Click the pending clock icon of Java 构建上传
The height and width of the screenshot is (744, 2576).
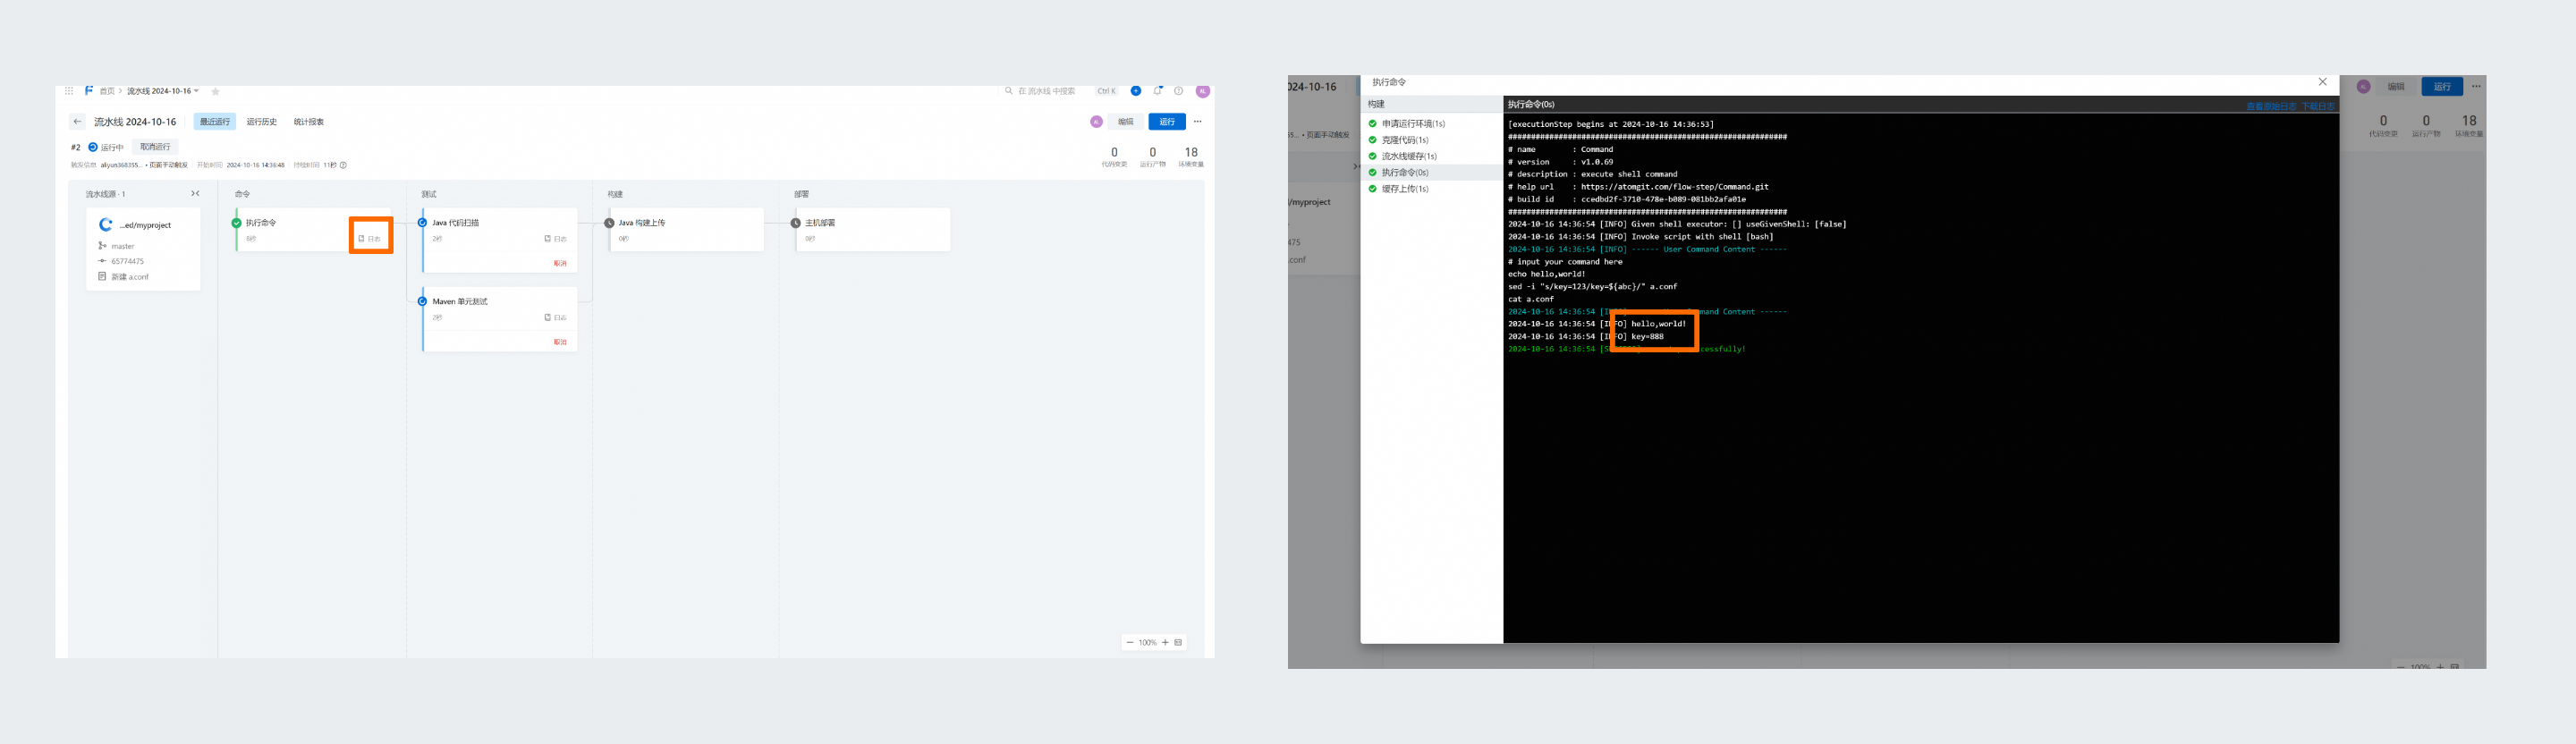click(609, 223)
